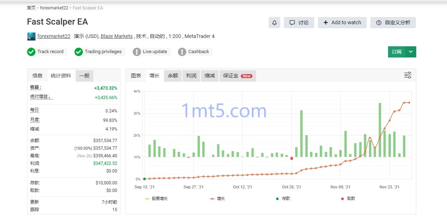The image size is (447, 218).
Task: Open the 缩减 drawdown tab
Action: (210, 76)
